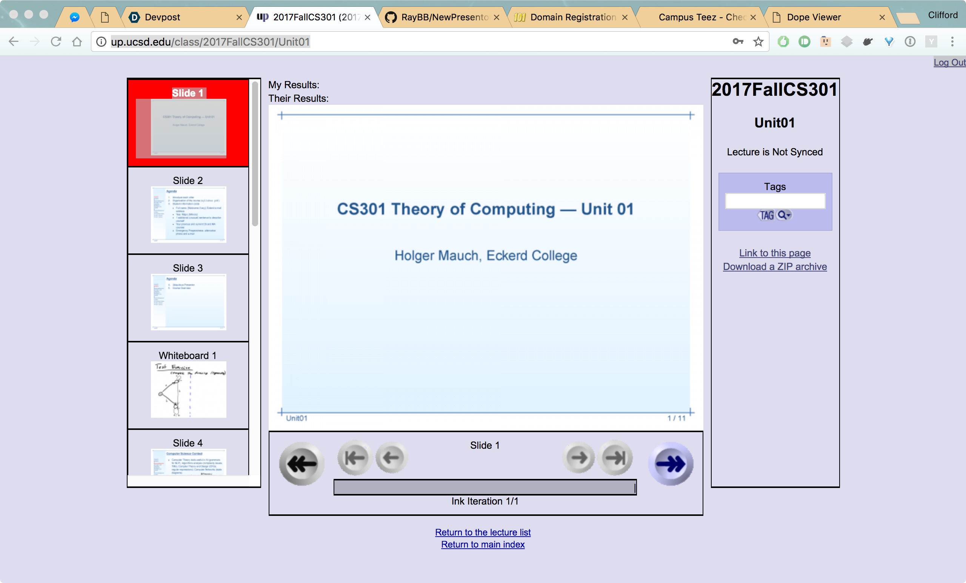
Task: Step back one ink iteration
Action: coord(391,457)
